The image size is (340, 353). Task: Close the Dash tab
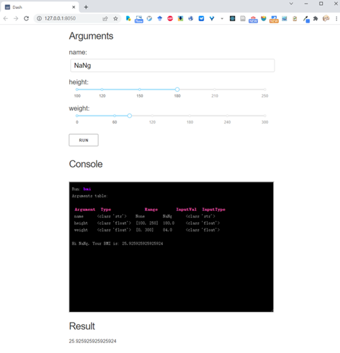pyautogui.click(x=74, y=7)
